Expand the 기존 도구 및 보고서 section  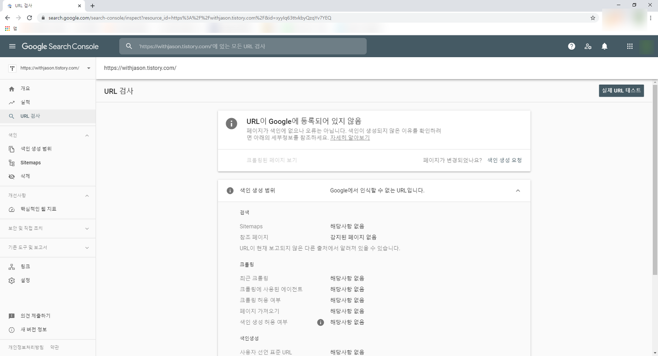(x=87, y=248)
